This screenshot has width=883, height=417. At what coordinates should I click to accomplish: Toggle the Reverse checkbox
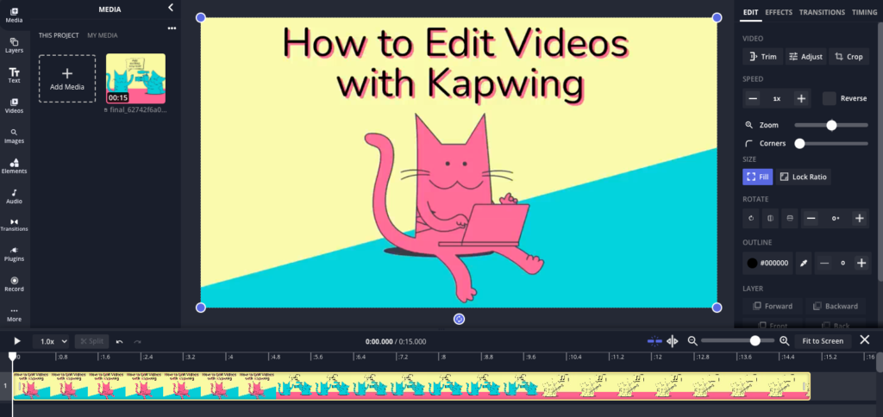pos(829,98)
